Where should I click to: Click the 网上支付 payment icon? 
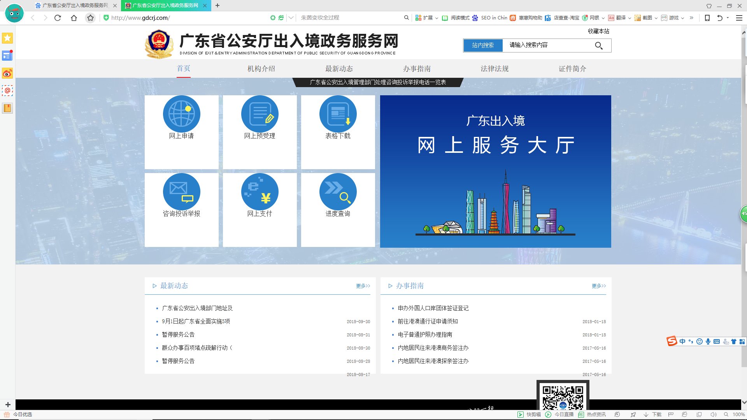pyautogui.click(x=260, y=191)
